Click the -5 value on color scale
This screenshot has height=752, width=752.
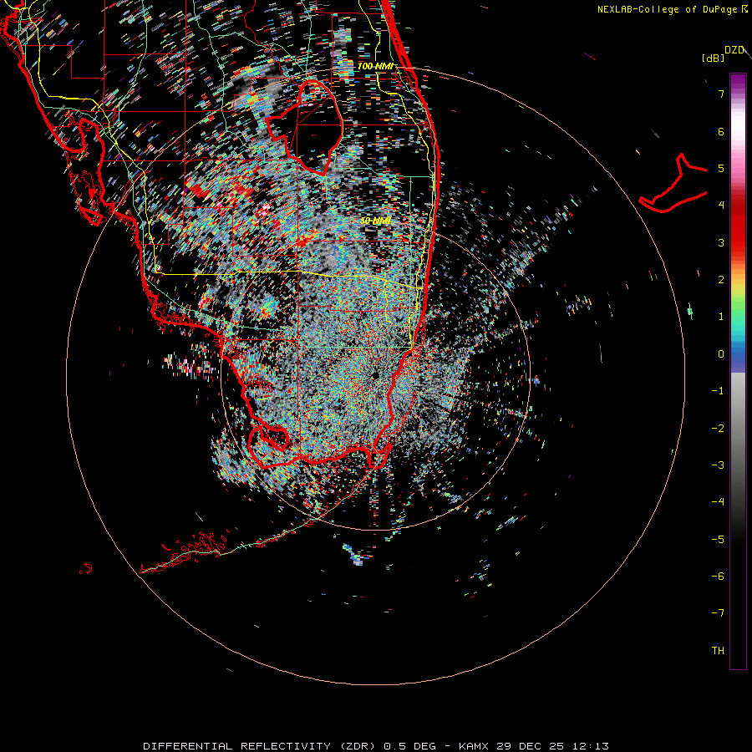coord(718,539)
